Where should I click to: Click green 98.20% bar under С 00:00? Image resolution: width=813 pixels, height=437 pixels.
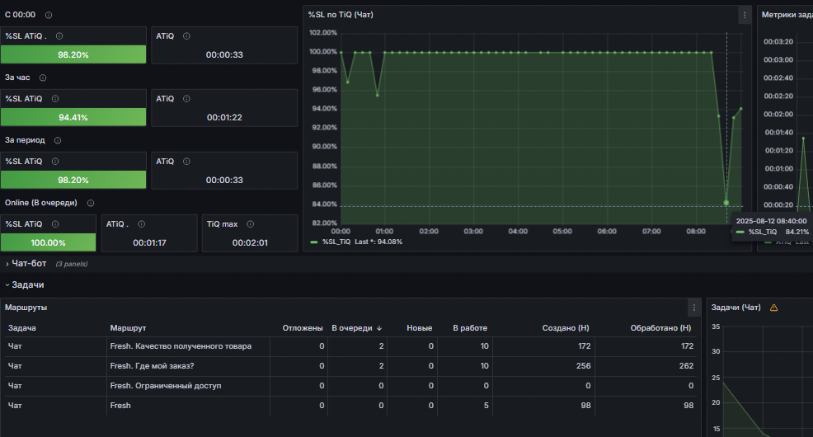click(73, 54)
